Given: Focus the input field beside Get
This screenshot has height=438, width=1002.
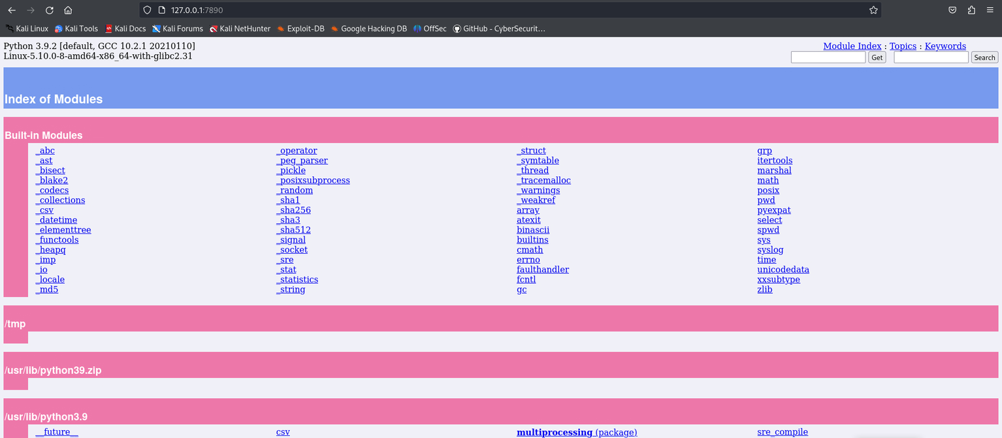Looking at the screenshot, I should [x=828, y=57].
